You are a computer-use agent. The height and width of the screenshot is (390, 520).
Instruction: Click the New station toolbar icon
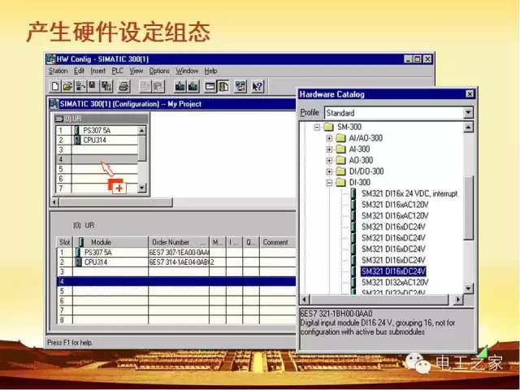tap(54, 85)
